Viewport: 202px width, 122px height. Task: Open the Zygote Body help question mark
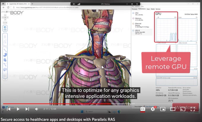pyautogui.click(x=5, y=80)
